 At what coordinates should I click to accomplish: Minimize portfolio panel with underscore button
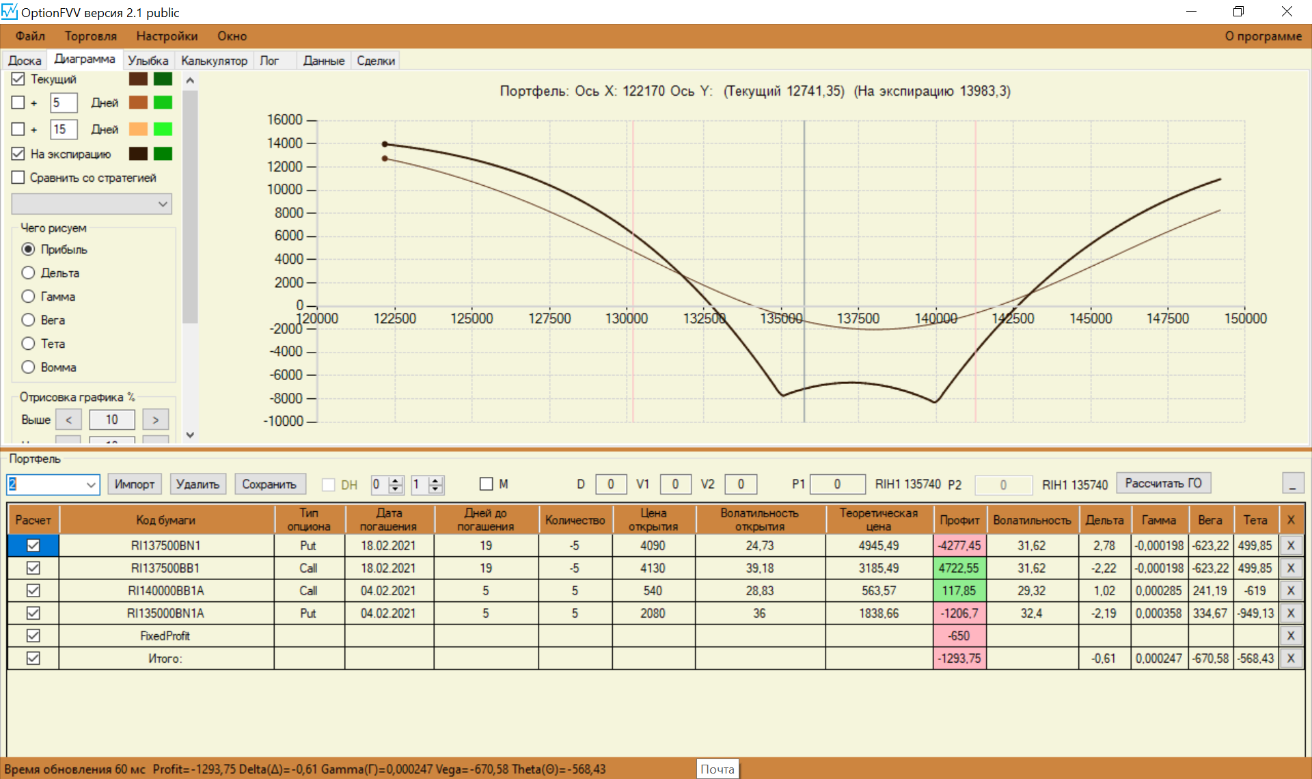(x=1292, y=484)
